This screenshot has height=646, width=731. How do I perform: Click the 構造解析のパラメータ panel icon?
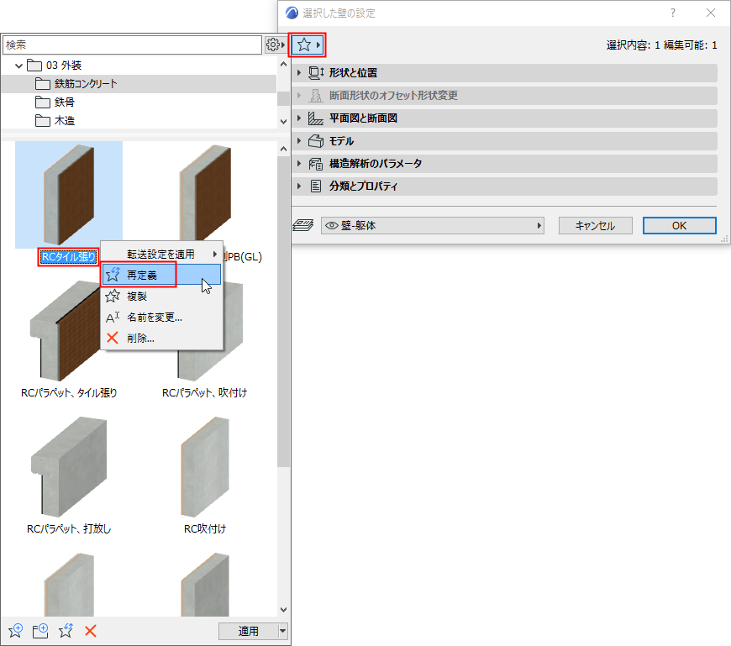(x=316, y=164)
